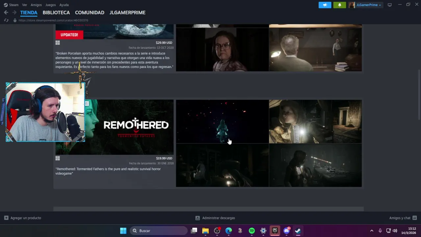Click the Steam taskbar icon

298,231
